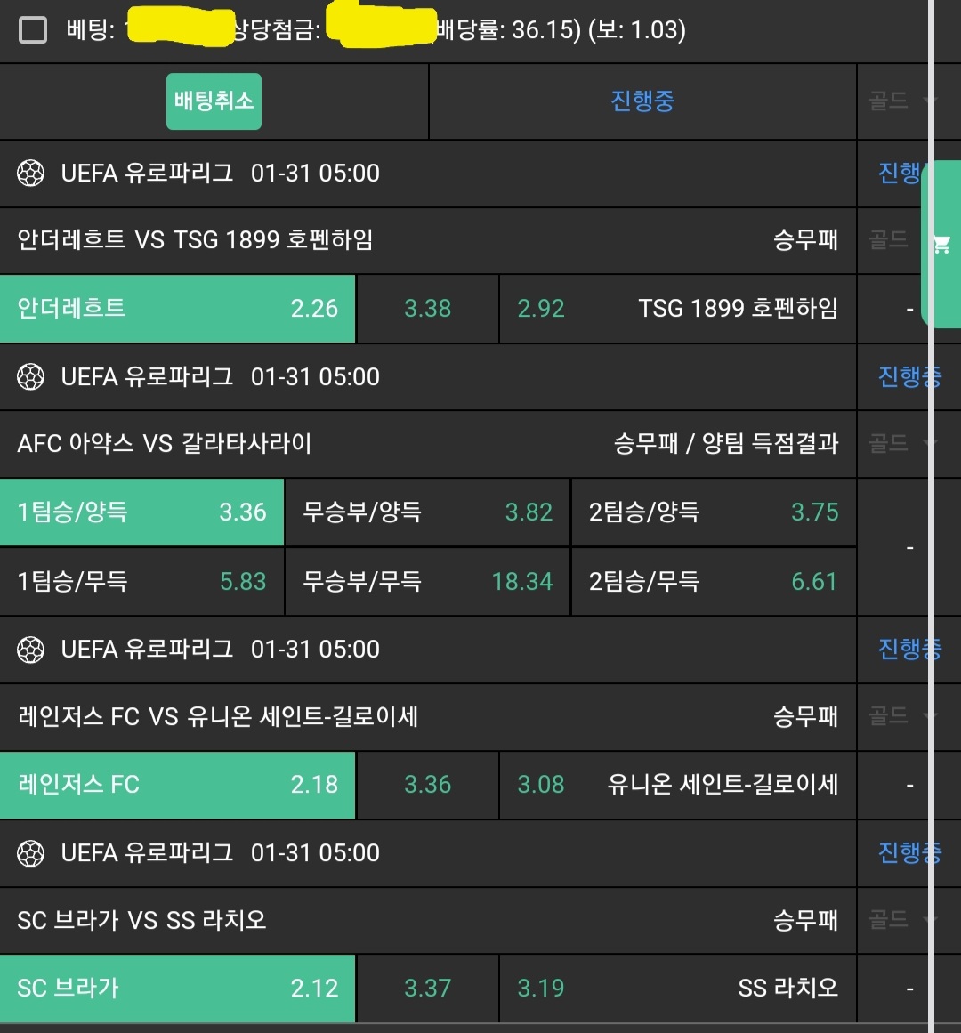
Task: Select 1팀승/양득 option at 3.36
Action: pos(141,512)
